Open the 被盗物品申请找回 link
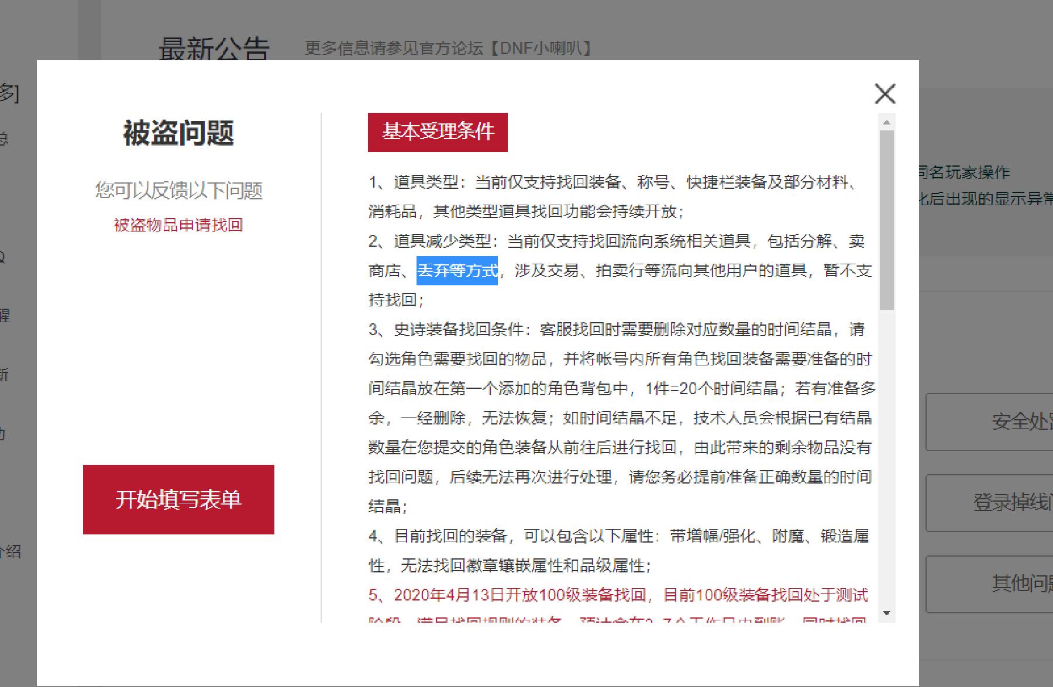 pos(179,225)
